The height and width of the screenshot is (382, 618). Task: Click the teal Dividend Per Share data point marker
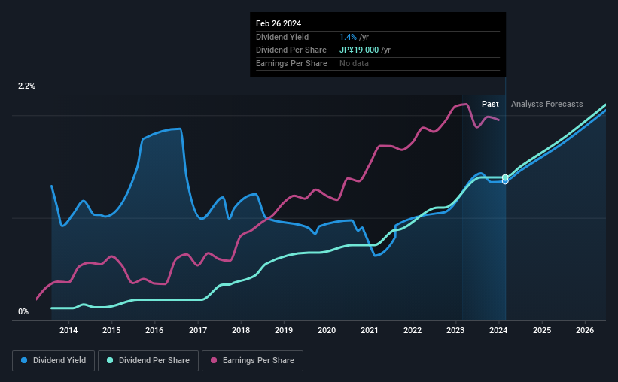coord(505,177)
